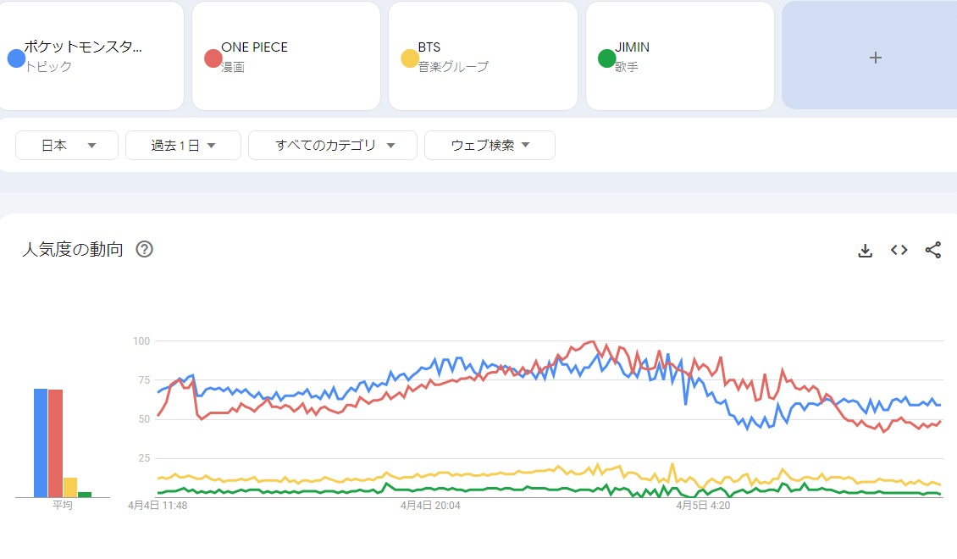Click the green dot of JIMIN
Image resolution: width=957 pixels, height=559 pixels.
pyautogui.click(x=606, y=58)
